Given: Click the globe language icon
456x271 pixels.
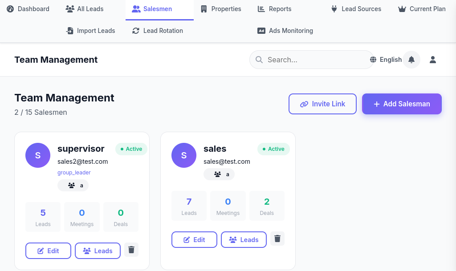Looking at the screenshot, I should tap(373, 60).
